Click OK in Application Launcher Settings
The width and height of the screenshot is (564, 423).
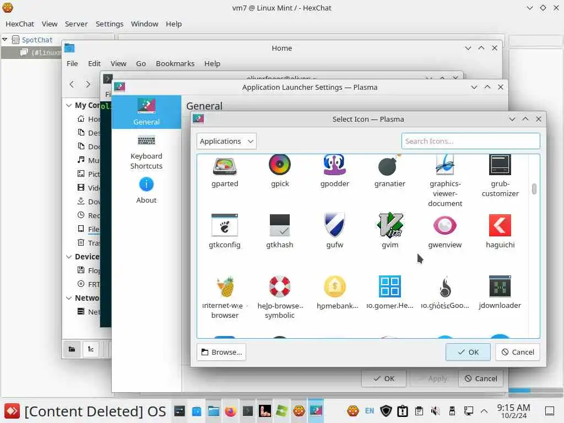click(384, 378)
